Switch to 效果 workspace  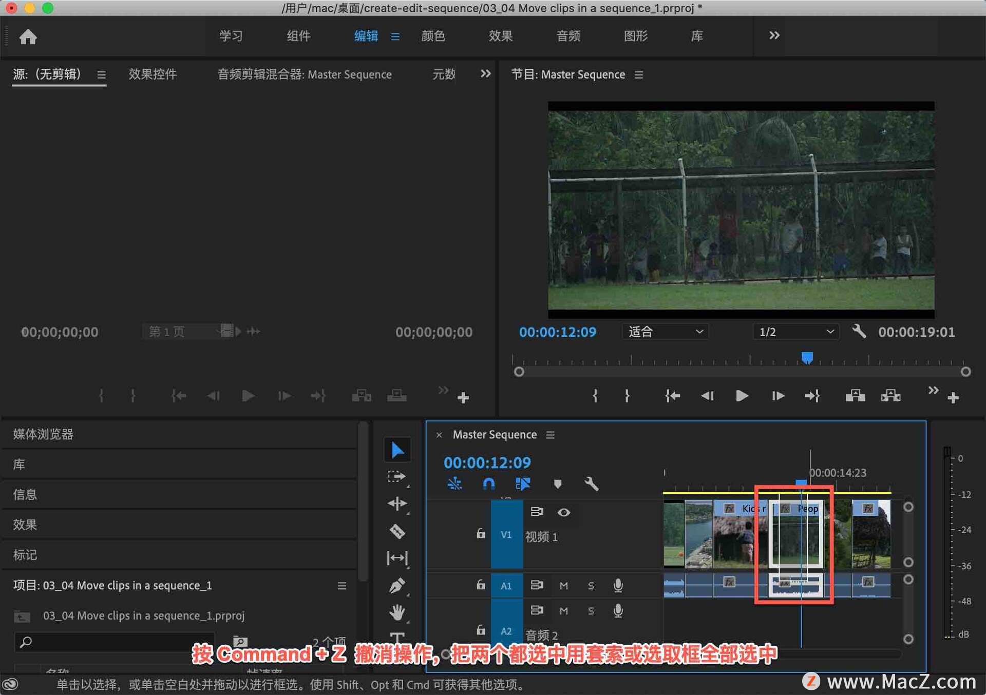500,36
